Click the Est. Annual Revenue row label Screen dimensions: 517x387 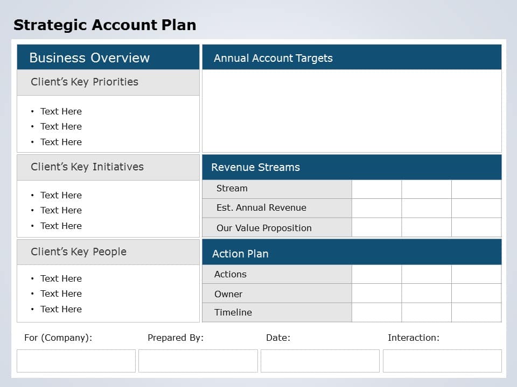pos(277,208)
